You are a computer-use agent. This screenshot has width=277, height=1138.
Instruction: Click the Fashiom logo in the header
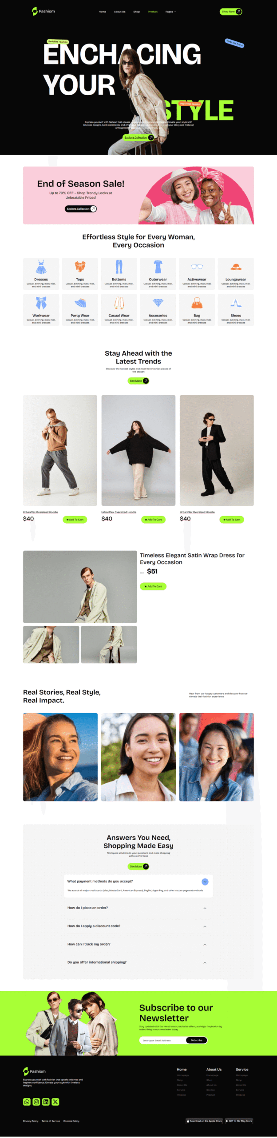(43, 11)
